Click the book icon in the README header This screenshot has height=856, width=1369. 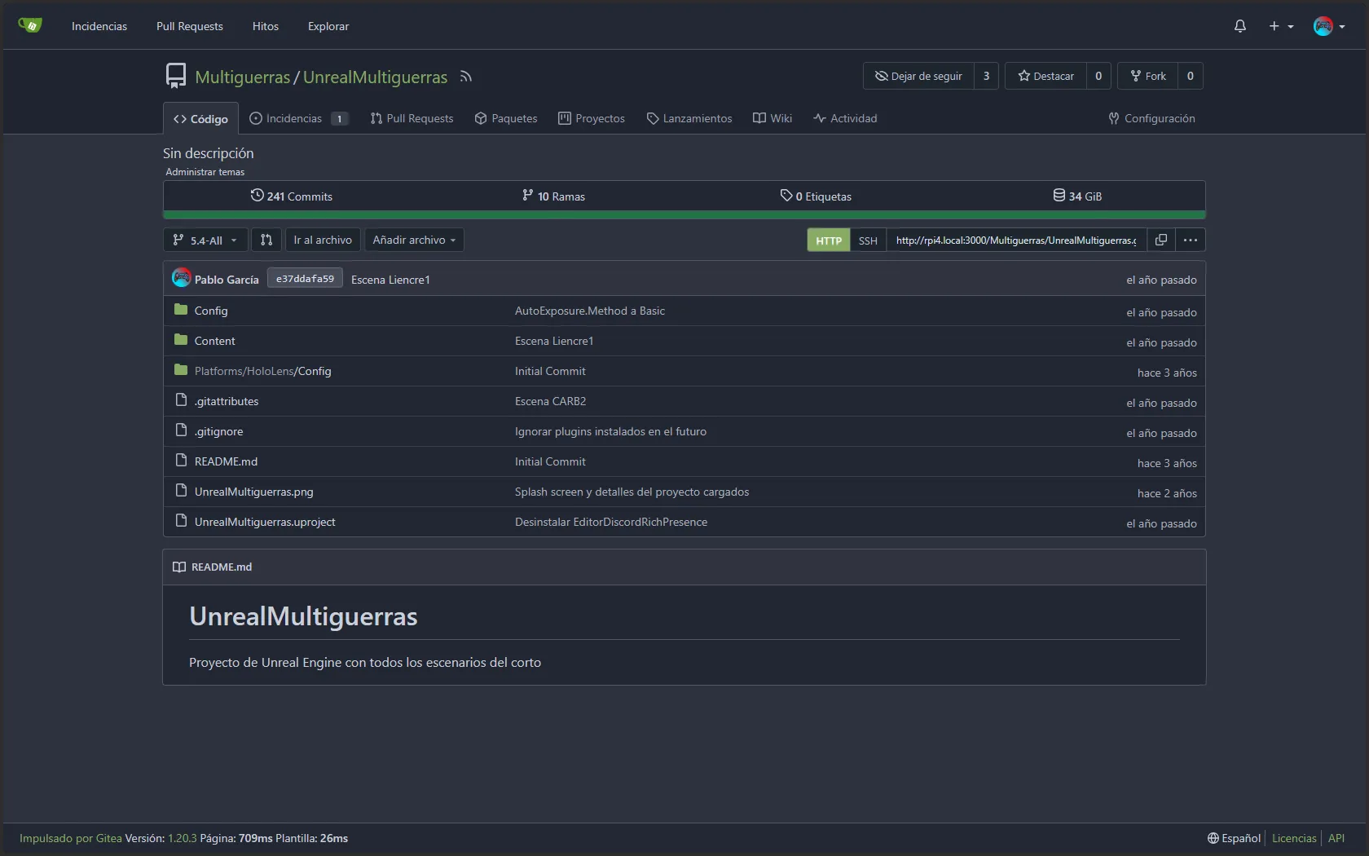click(179, 567)
